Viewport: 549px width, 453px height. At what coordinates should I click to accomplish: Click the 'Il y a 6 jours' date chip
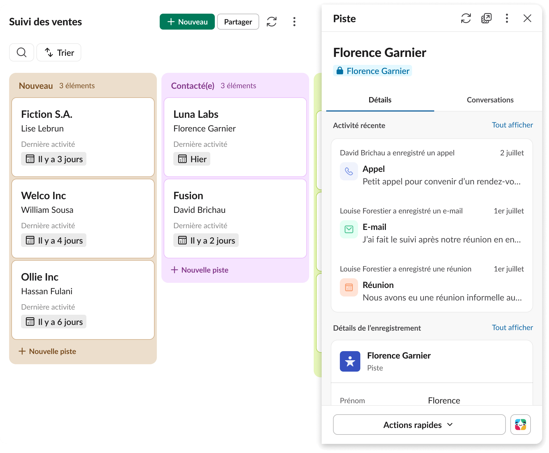point(54,322)
